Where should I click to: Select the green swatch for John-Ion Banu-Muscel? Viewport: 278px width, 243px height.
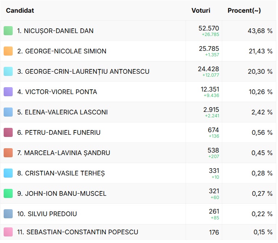pos(8,194)
